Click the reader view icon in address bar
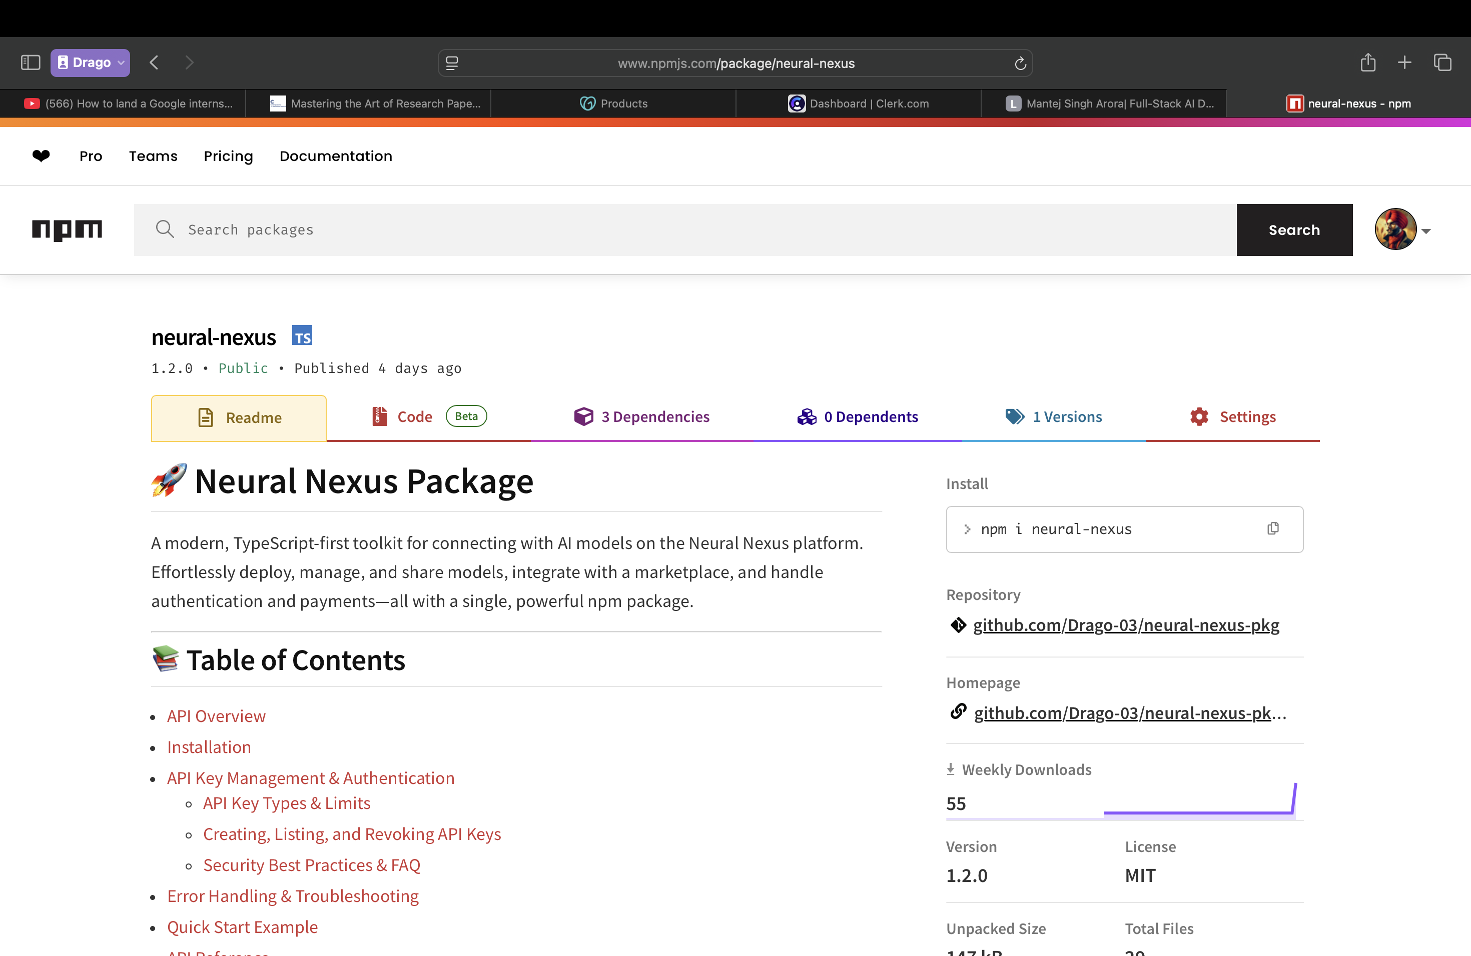1471x956 pixels. click(x=452, y=63)
